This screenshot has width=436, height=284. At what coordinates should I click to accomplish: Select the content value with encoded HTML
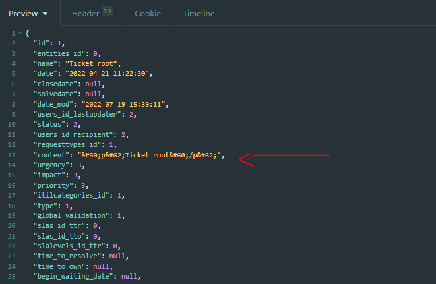coord(149,155)
